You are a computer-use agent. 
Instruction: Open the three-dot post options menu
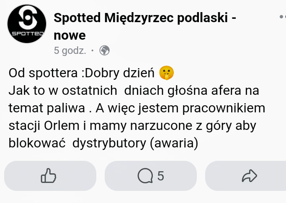point(282,17)
